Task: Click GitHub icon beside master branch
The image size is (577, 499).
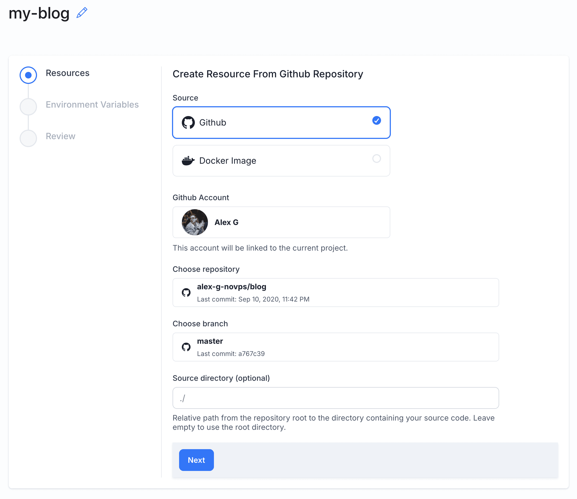Action: pos(186,346)
